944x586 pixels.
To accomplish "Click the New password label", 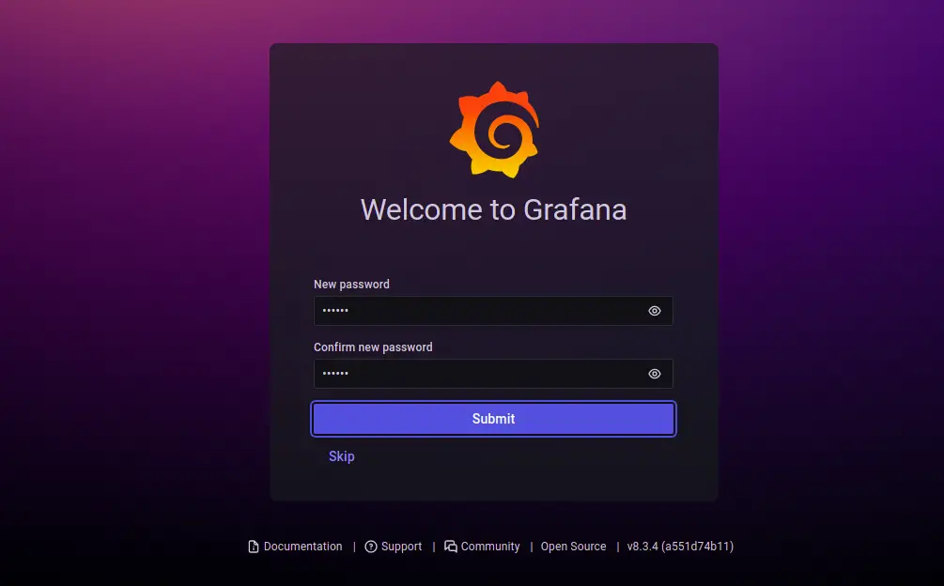I will click(351, 284).
